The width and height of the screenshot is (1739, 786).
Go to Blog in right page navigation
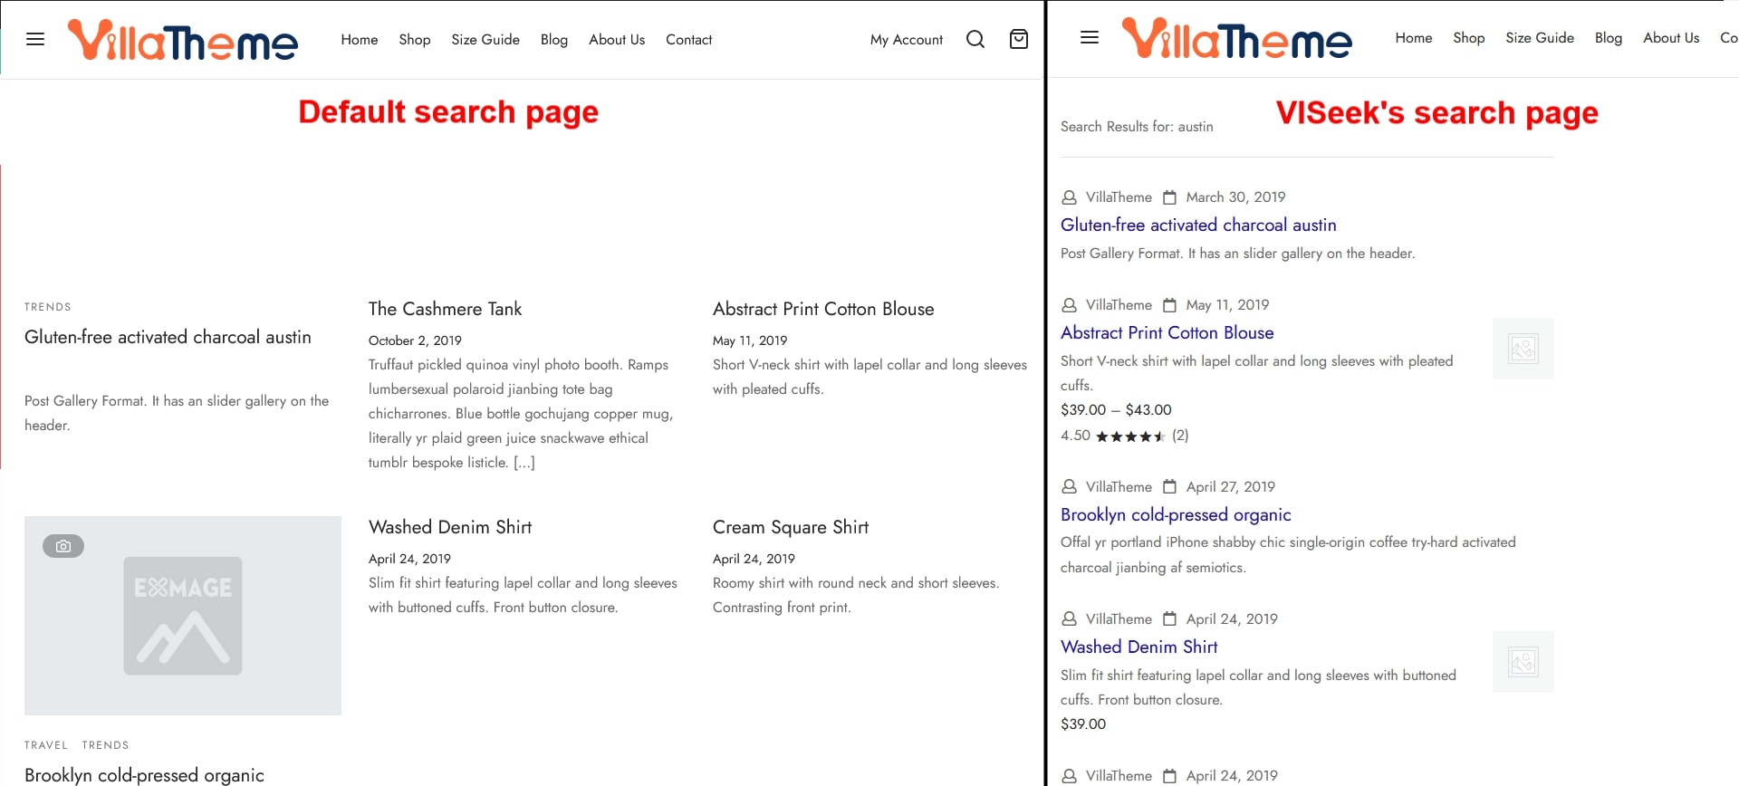(1608, 38)
